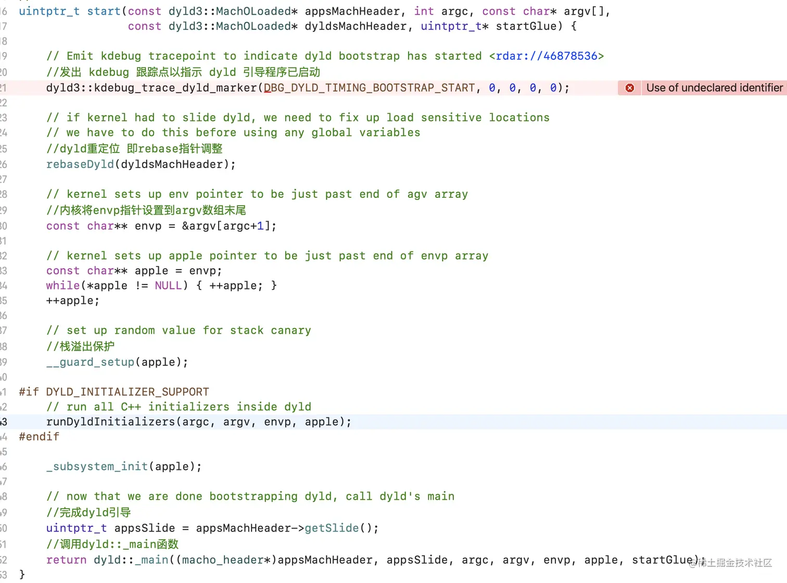Click DBG_DYLD_TIMING_BOOTSTRAP_START identifier
The width and height of the screenshot is (787, 583).
pyautogui.click(x=370, y=88)
